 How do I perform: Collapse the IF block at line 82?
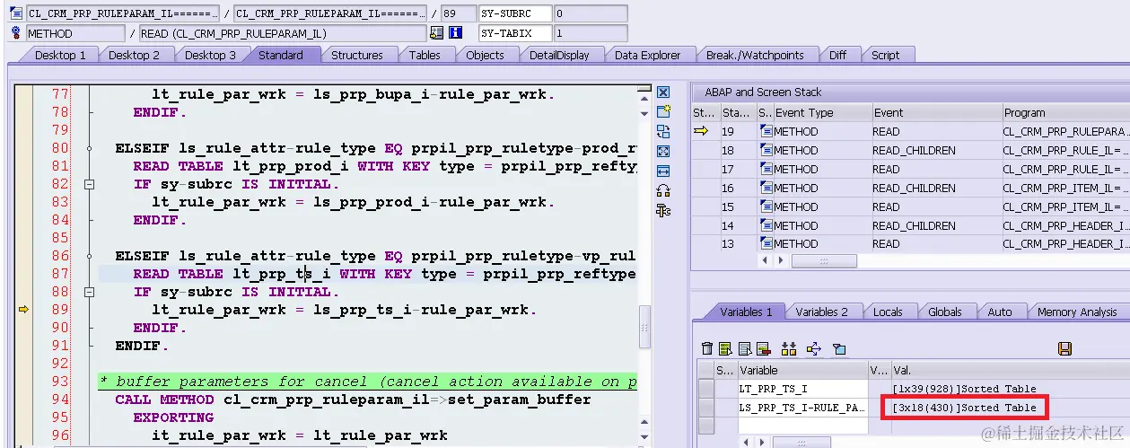[x=89, y=184]
